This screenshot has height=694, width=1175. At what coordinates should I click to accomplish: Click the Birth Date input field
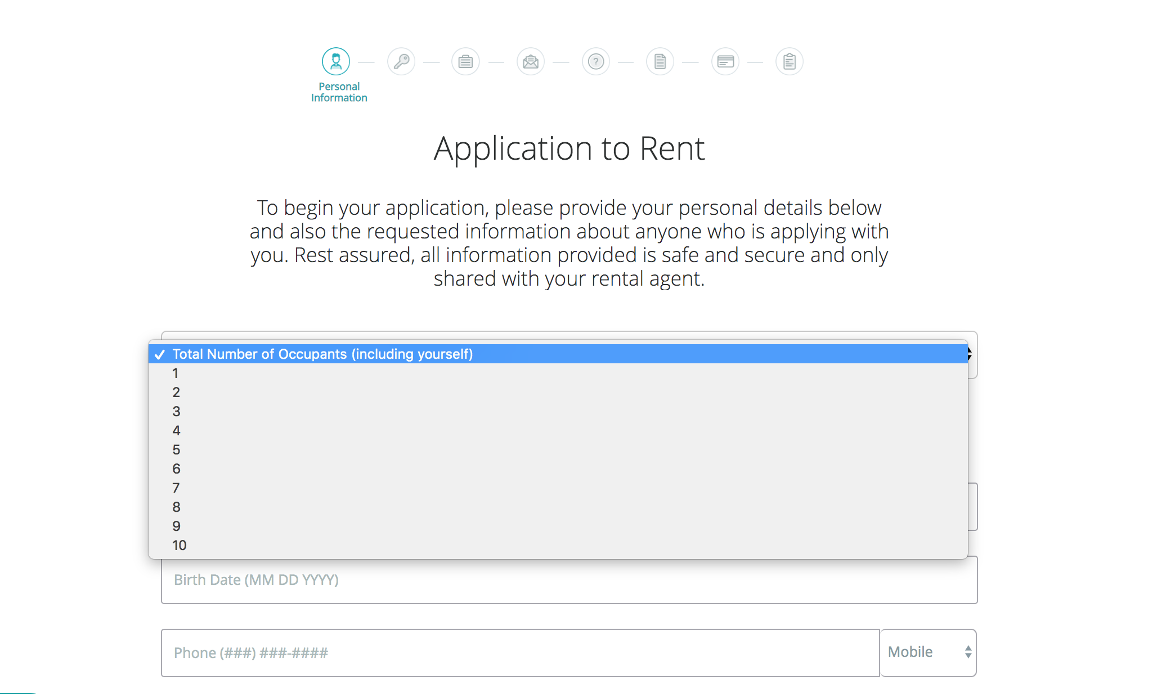pos(568,580)
